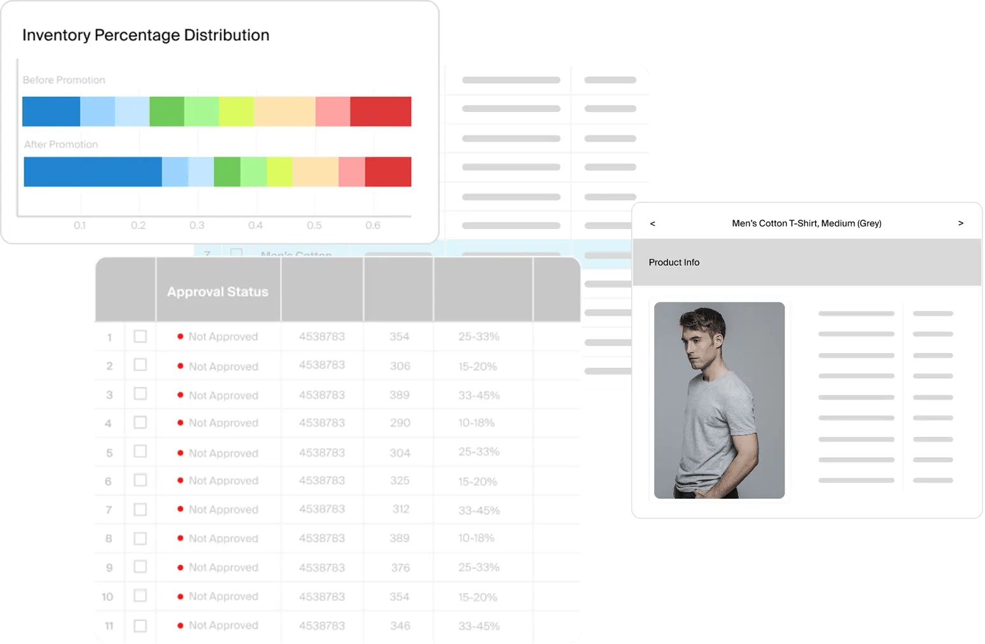Screen dimensions: 985x644
Task: Click the red Not Approved indicator on row 8
Action: (x=181, y=538)
